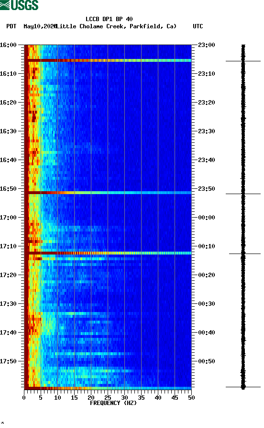Click the 17:00 PDT time label

click(x=8, y=218)
